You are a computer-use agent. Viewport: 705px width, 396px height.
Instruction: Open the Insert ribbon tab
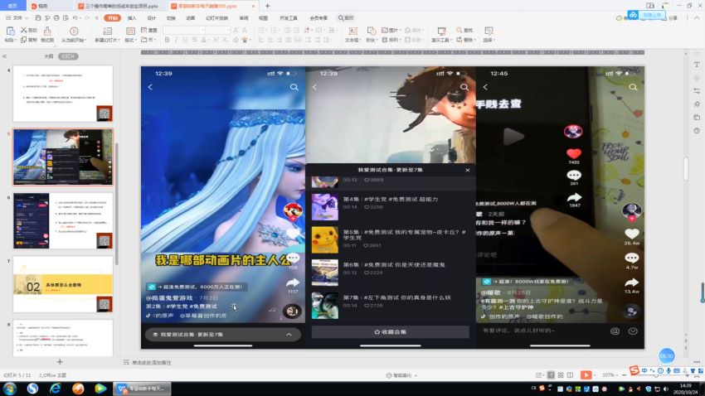click(x=132, y=18)
